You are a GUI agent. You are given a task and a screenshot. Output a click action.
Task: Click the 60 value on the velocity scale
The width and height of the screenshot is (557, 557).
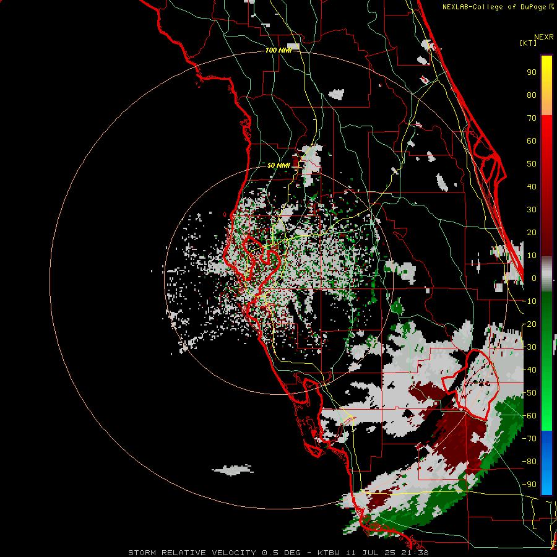pyautogui.click(x=532, y=141)
